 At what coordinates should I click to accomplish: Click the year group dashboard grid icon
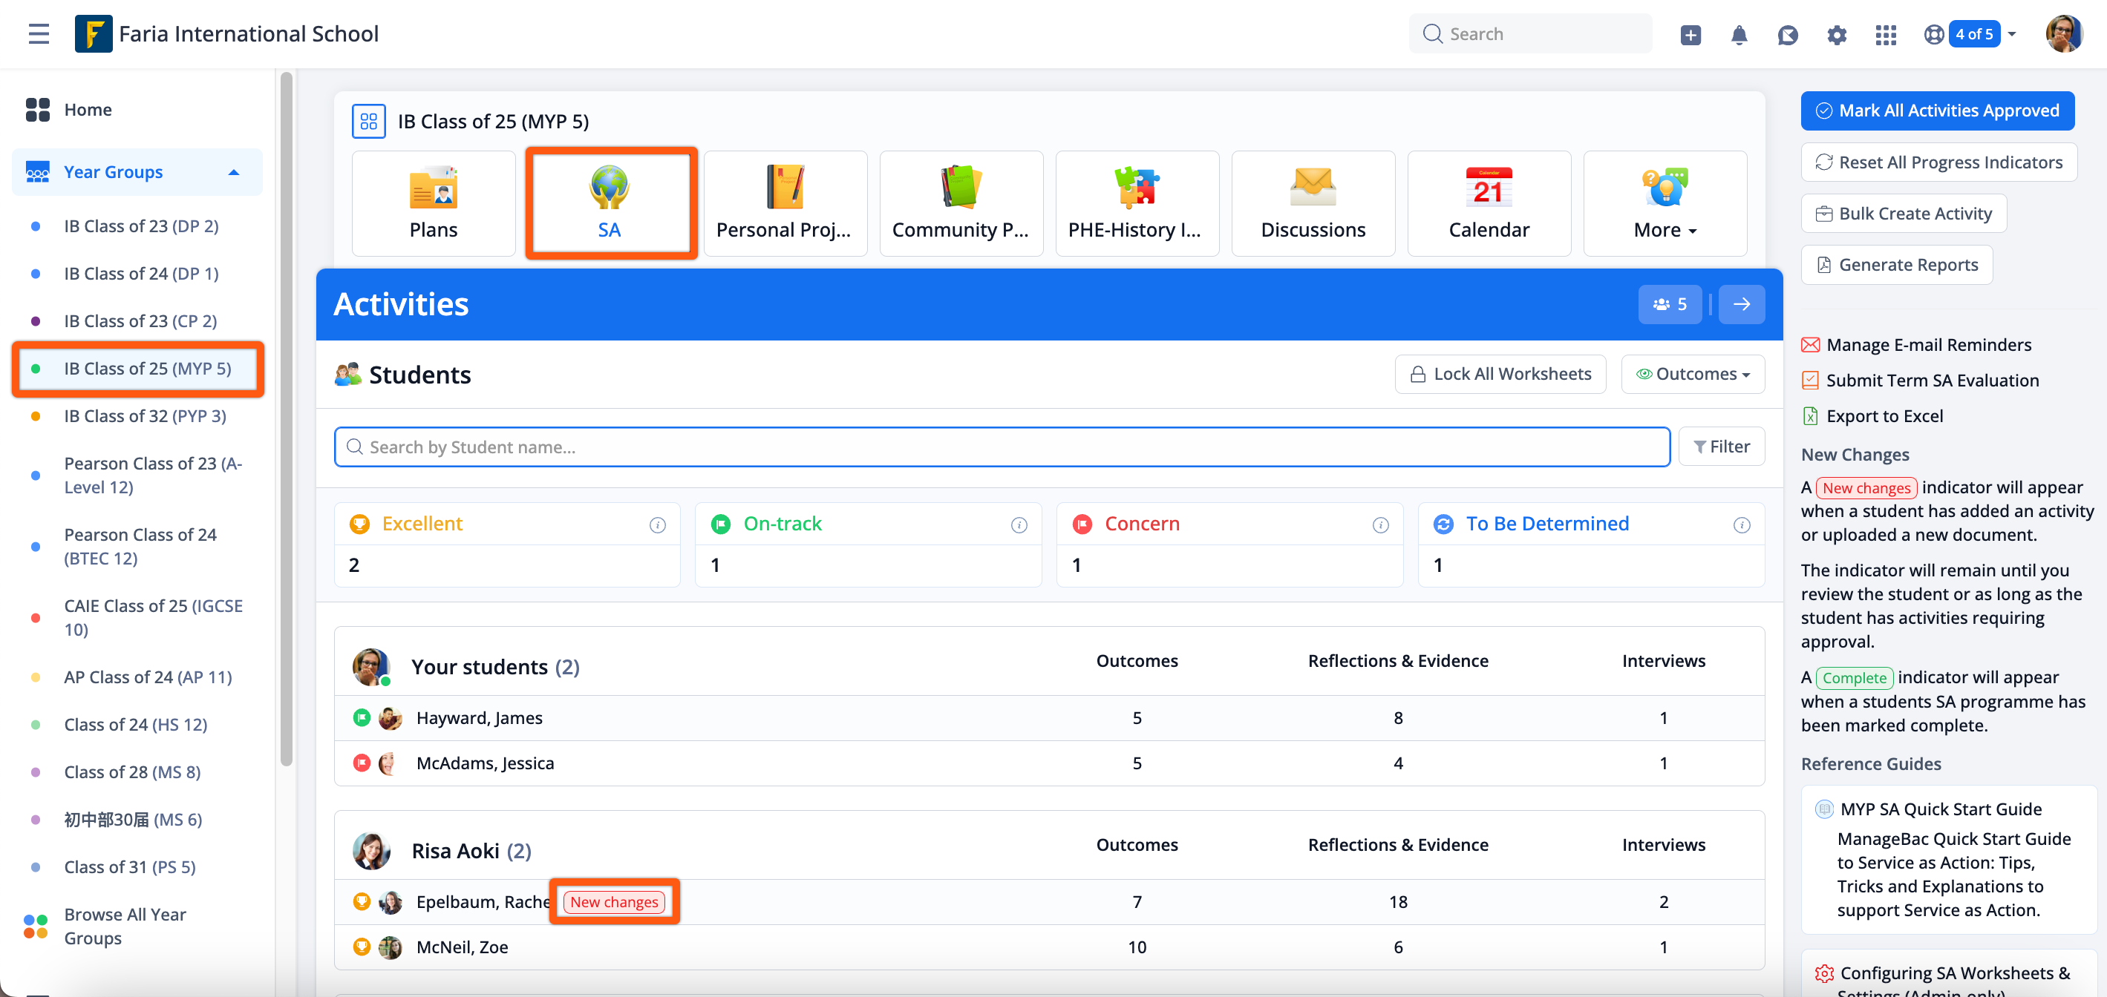point(368,121)
